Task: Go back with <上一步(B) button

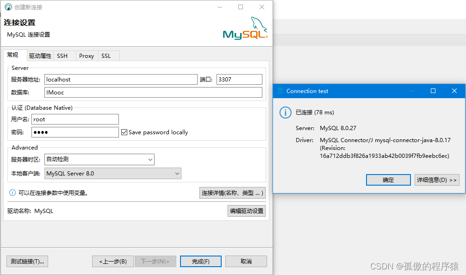Action: coord(113,261)
